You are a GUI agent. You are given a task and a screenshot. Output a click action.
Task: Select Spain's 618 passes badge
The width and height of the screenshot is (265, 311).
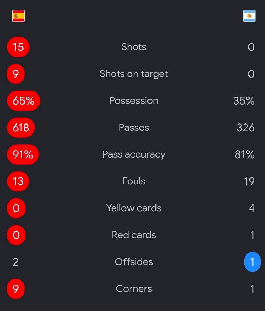tap(21, 128)
